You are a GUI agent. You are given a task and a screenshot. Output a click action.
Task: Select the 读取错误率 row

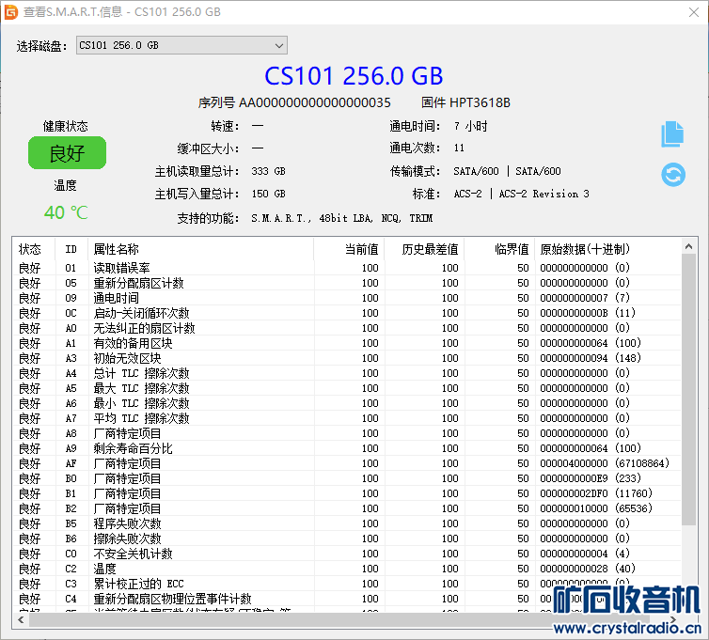pyautogui.click(x=346, y=268)
